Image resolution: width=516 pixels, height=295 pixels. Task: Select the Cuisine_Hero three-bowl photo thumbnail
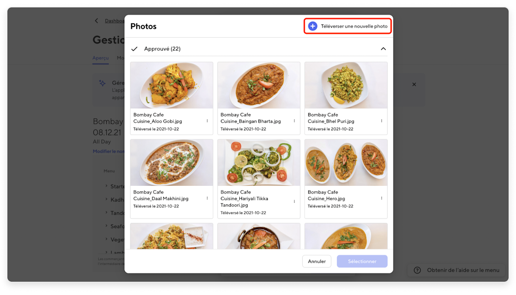pyautogui.click(x=346, y=163)
